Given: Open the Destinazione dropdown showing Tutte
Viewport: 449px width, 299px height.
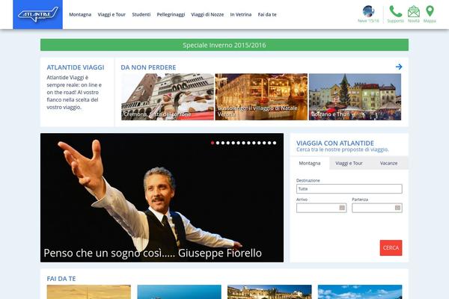Looking at the screenshot, I should [349, 189].
